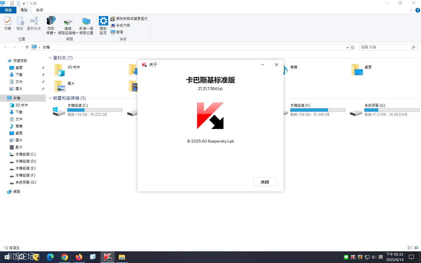Switch to the 電腦 ribbon tab
Viewport: 421px width, 263px height.
24,10
